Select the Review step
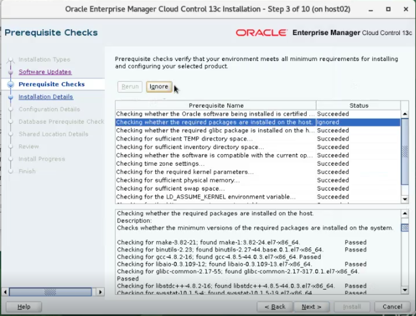The width and height of the screenshot is (416, 316). 29,146
